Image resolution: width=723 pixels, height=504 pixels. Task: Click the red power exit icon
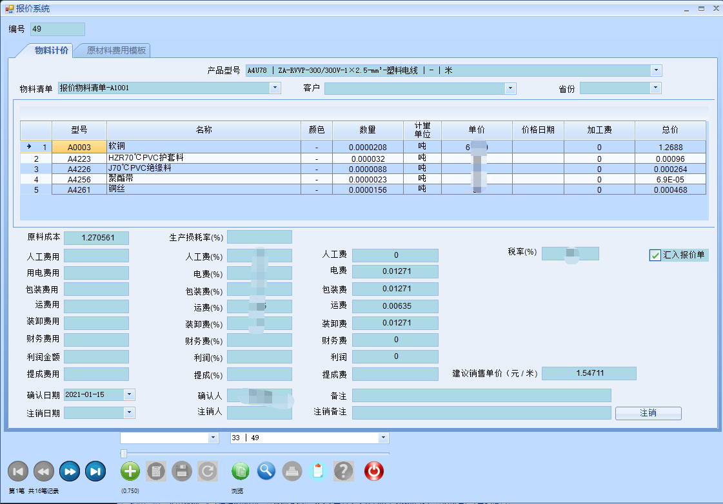[374, 471]
